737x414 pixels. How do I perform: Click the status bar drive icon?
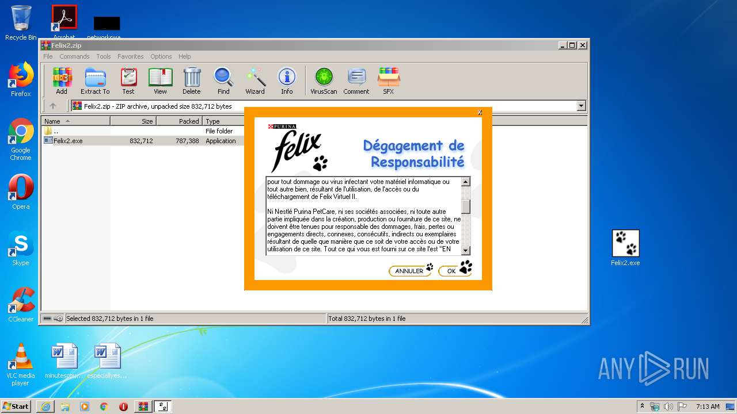point(48,319)
